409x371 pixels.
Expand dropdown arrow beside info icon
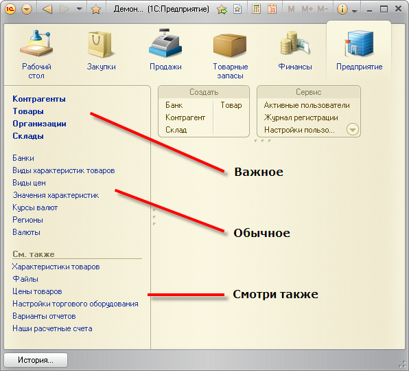click(x=355, y=11)
